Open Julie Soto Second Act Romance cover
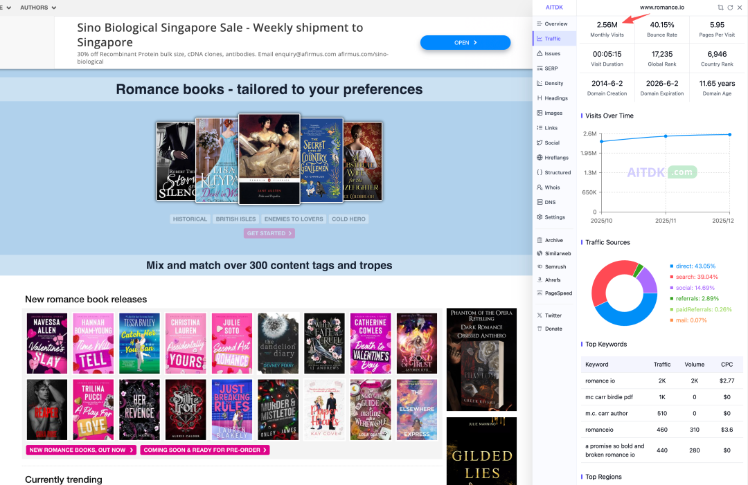Image resolution: width=748 pixels, height=485 pixels. 232,343
